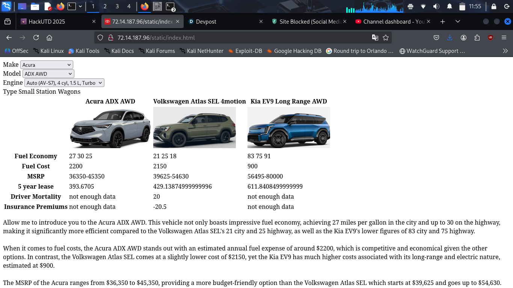
Task: Show the downloads panel
Action: [x=450, y=37]
